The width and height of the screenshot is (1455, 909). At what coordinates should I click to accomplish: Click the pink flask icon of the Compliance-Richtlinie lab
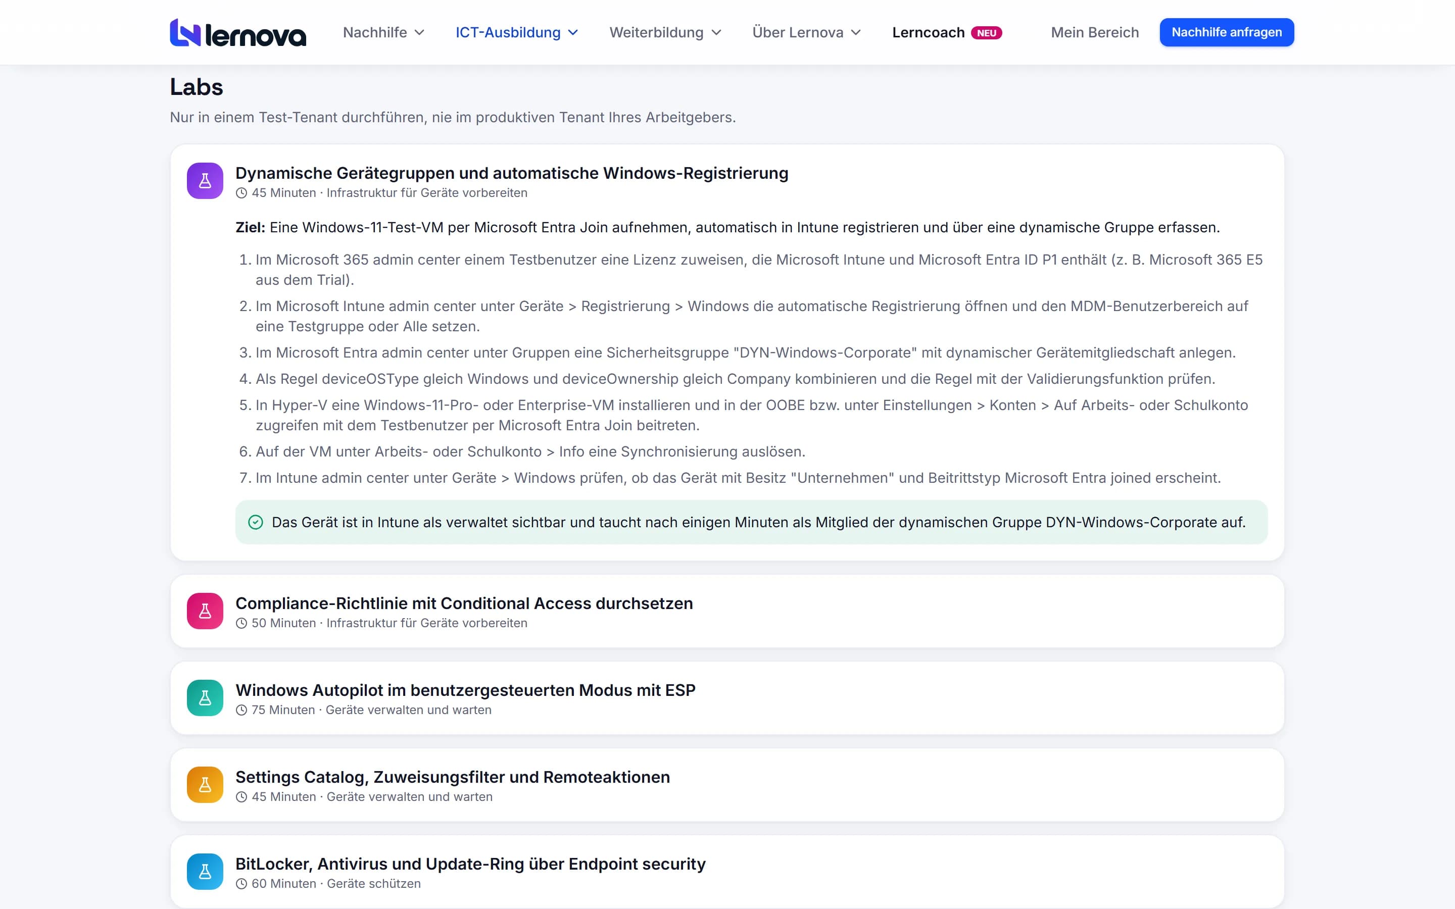(205, 611)
